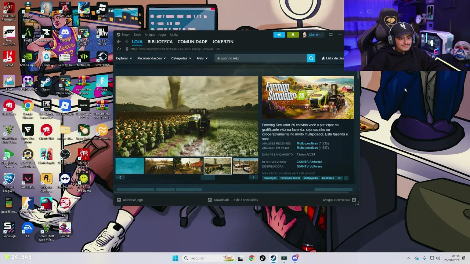Click the Simulador Rural tag

(290, 178)
